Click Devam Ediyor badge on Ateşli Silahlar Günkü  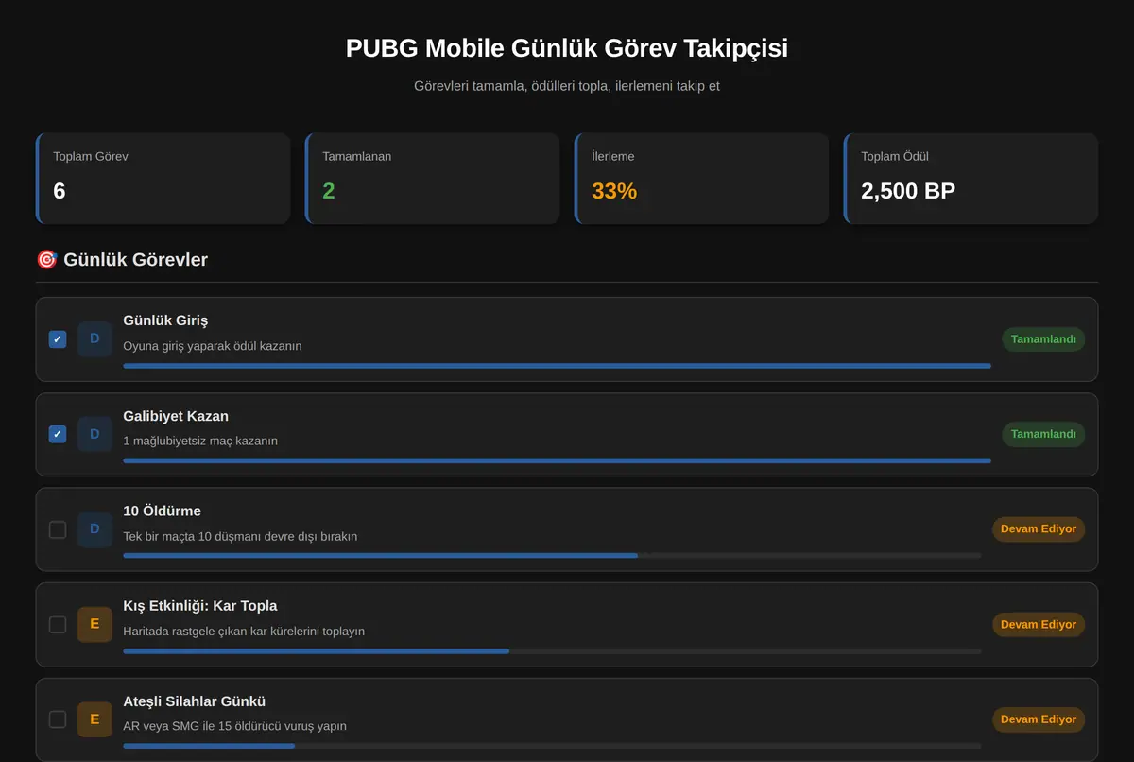click(1039, 719)
